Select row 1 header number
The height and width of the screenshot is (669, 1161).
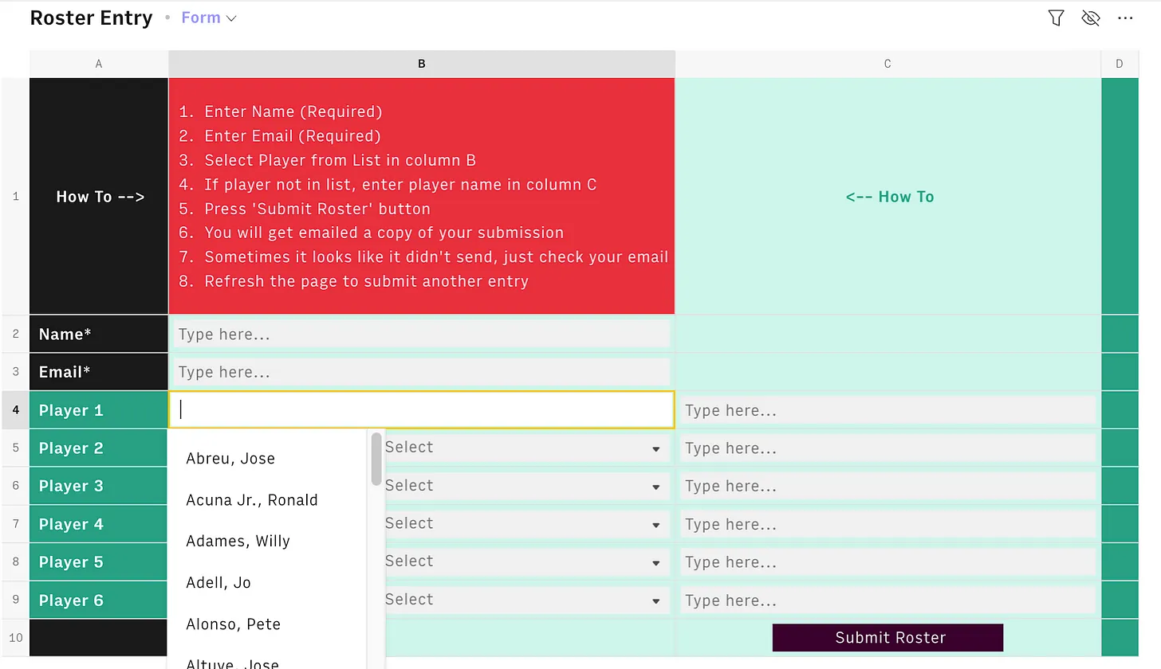tap(15, 196)
